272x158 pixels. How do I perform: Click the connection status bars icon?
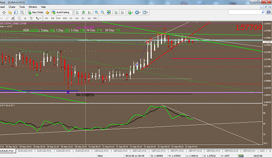241,156
